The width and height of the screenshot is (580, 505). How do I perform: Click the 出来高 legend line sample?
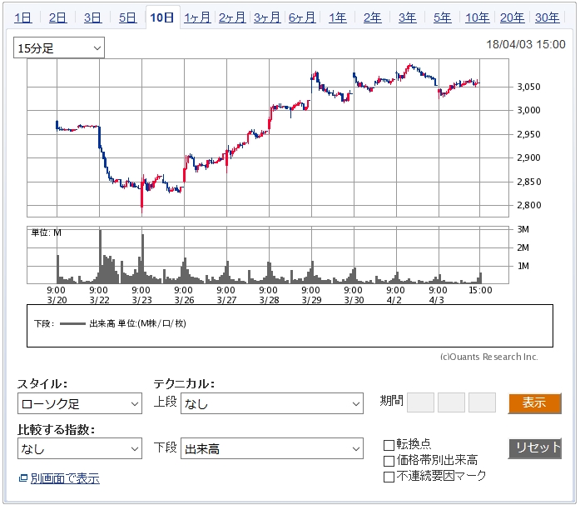coord(72,324)
